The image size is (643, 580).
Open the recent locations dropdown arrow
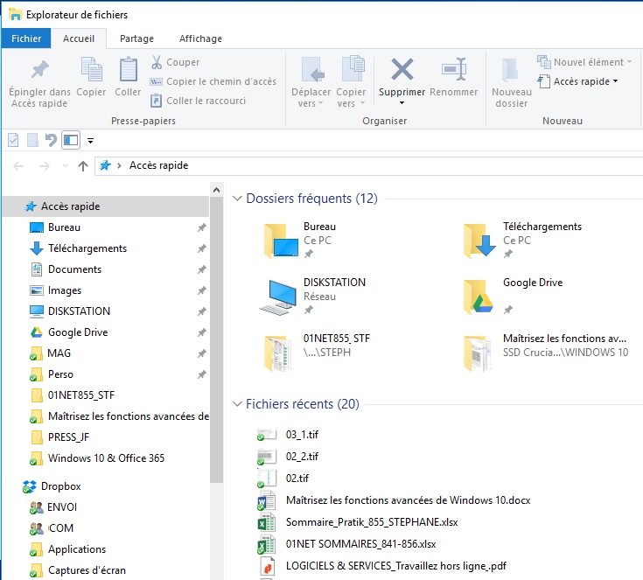coord(65,165)
